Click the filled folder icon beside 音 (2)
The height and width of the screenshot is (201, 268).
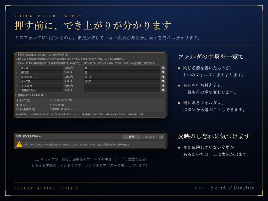click(x=17, y=105)
